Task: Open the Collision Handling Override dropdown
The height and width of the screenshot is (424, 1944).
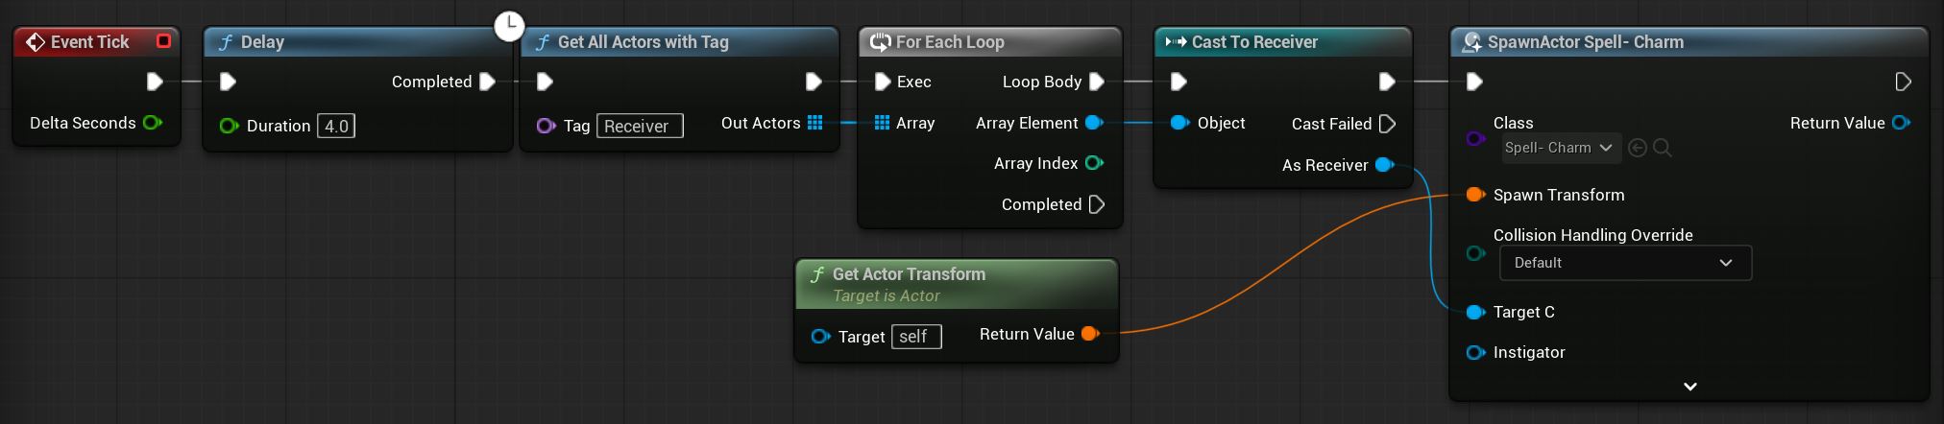Action: point(1625,263)
